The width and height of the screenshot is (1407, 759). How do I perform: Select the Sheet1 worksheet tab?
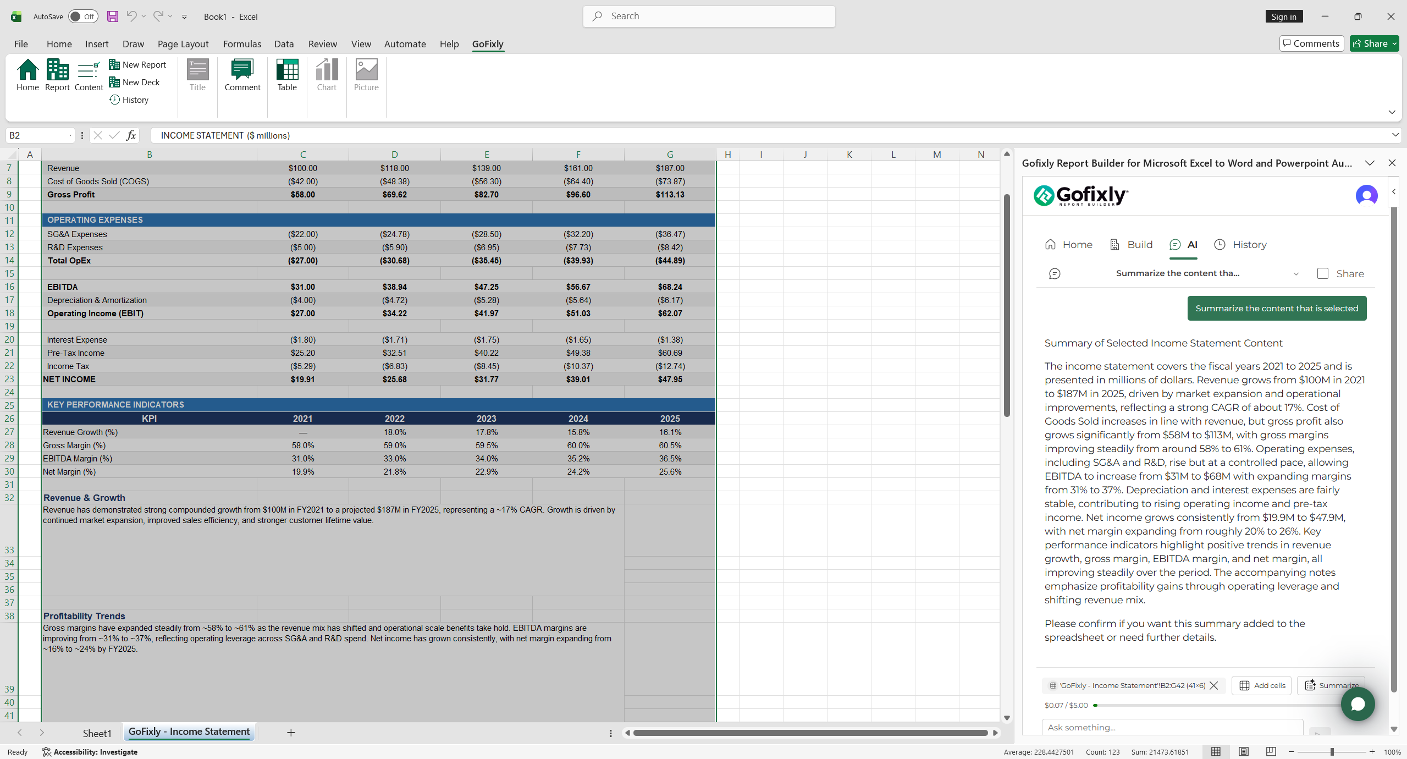tap(97, 733)
